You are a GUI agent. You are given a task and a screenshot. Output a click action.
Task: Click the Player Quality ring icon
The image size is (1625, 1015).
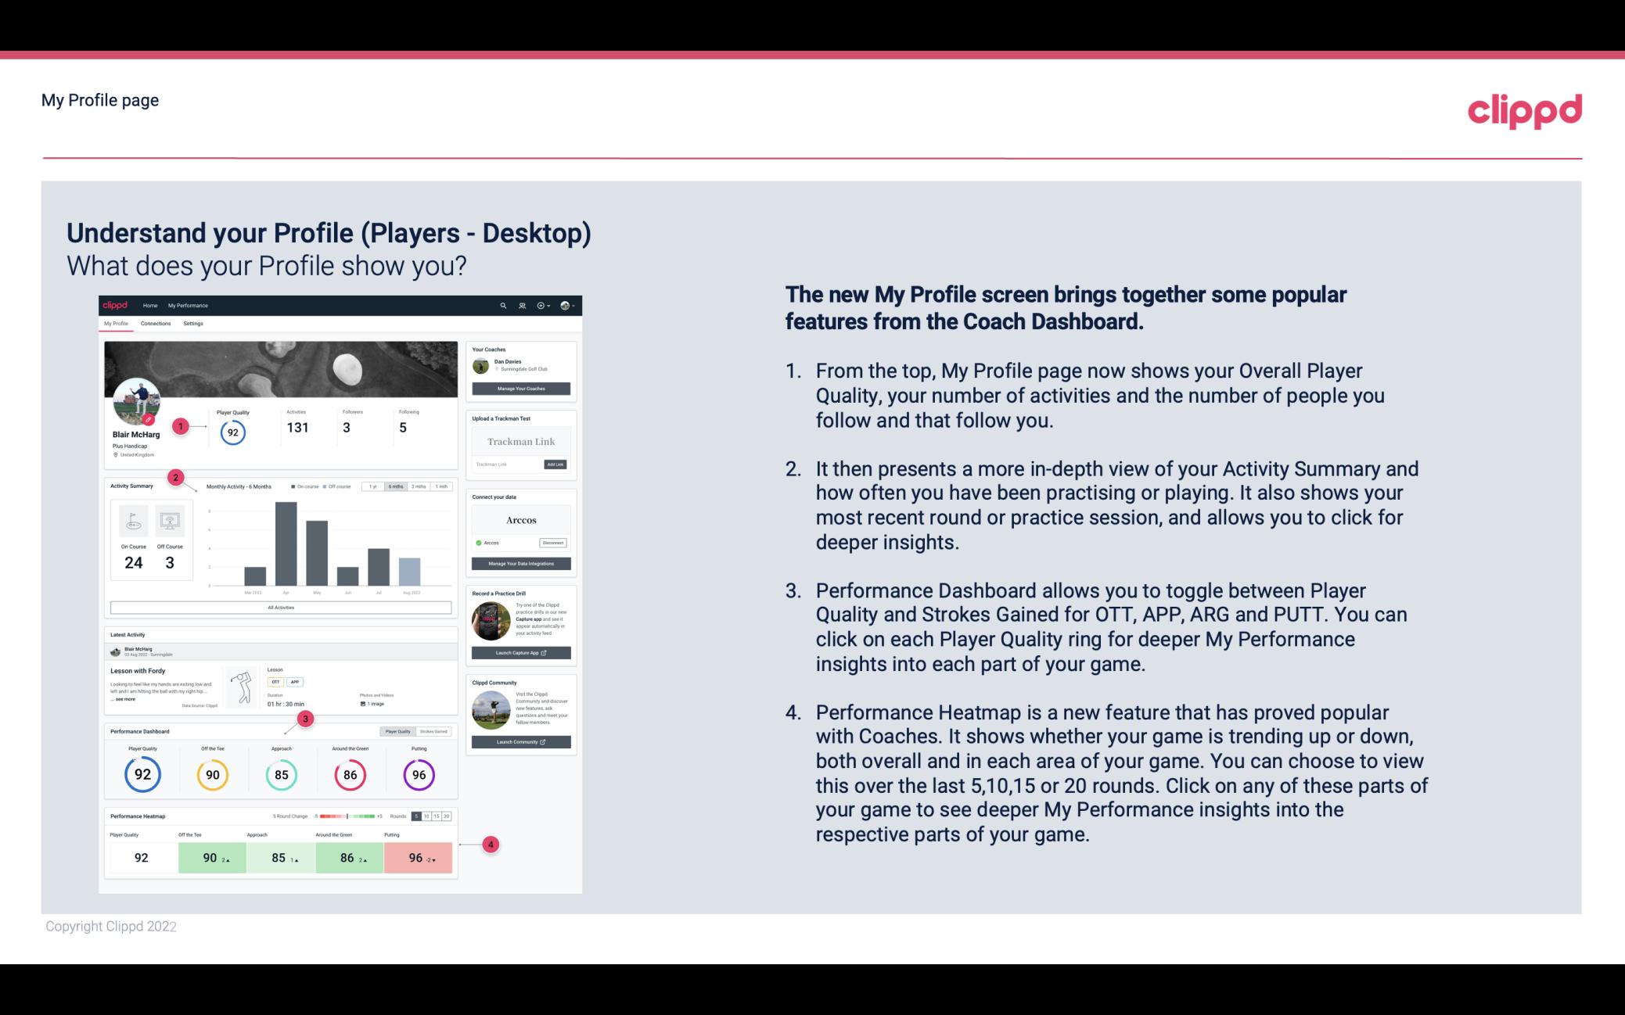pos(142,773)
